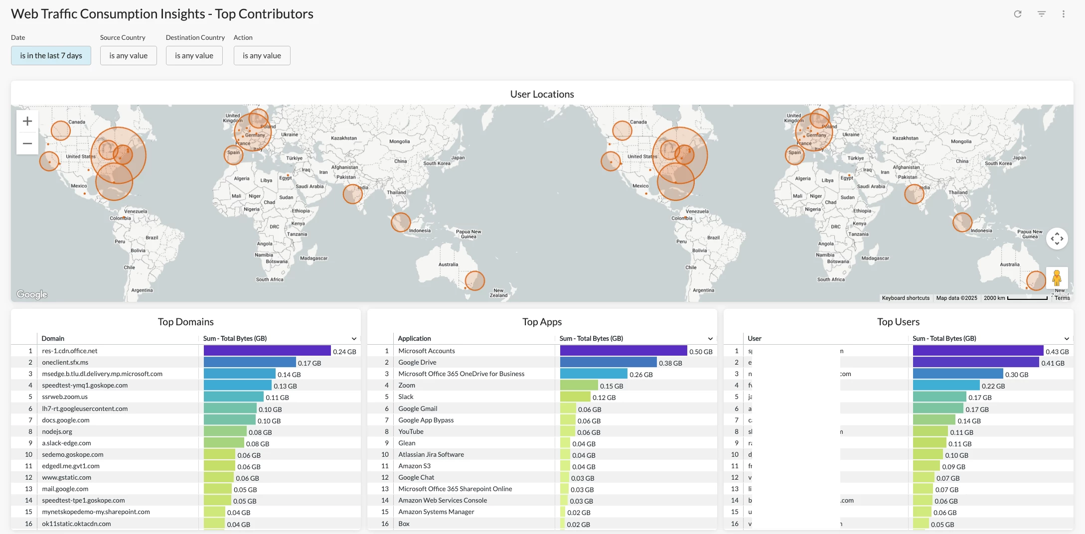Toggle sort arrow on Top Apps bytes column
Image resolution: width=1085 pixels, height=534 pixels.
coord(710,339)
